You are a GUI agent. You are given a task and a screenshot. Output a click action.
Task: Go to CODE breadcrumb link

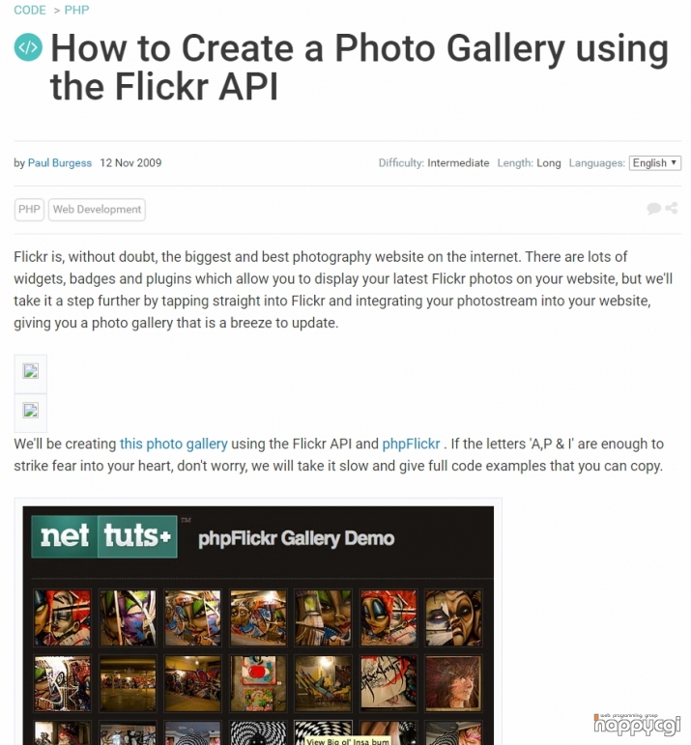tap(30, 10)
